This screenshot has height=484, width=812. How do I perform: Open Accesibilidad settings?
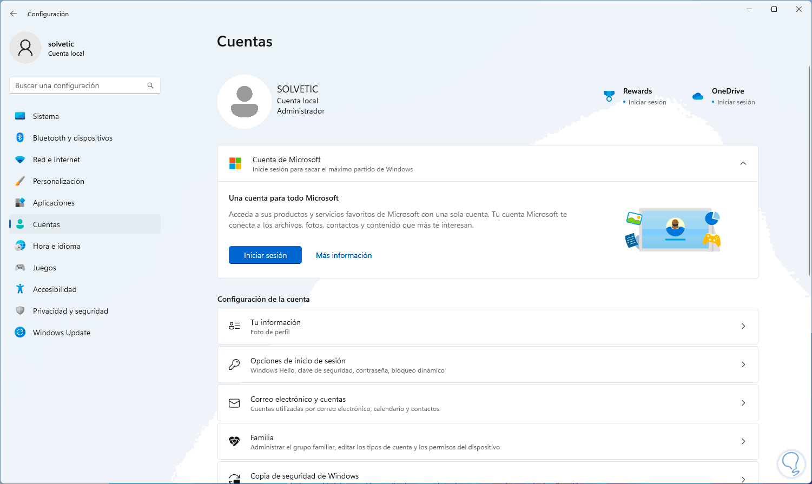coord(85,289)
